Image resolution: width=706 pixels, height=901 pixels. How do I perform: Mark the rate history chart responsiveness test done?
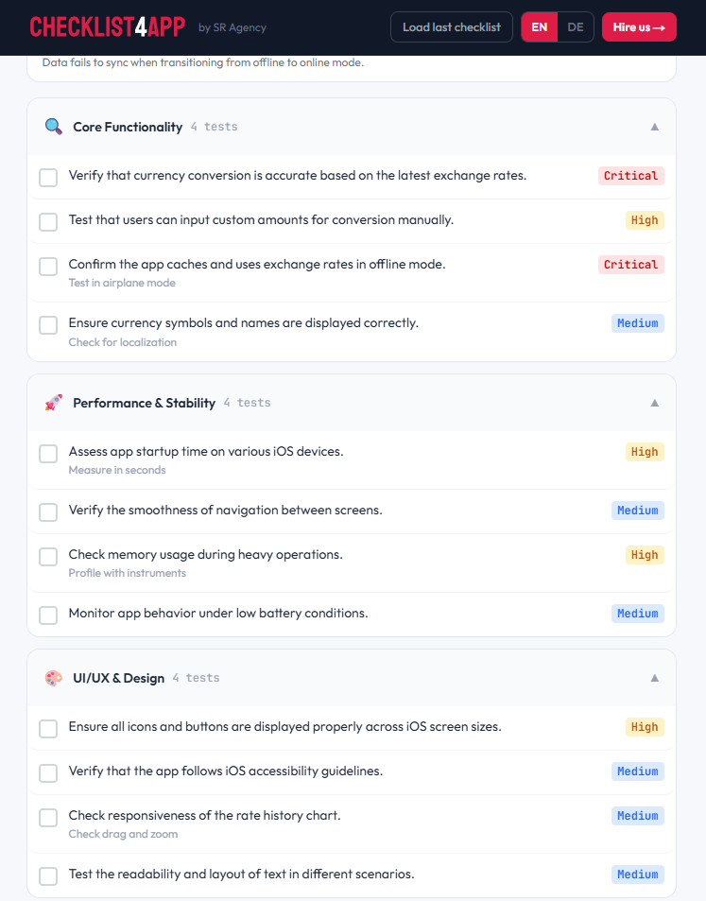[x=48, y=819]
